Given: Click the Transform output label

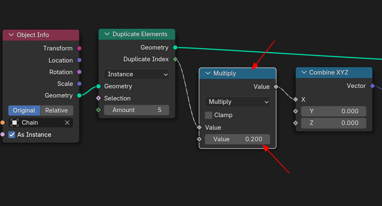Looking at the screenshot, I should [x=58, y=48].
